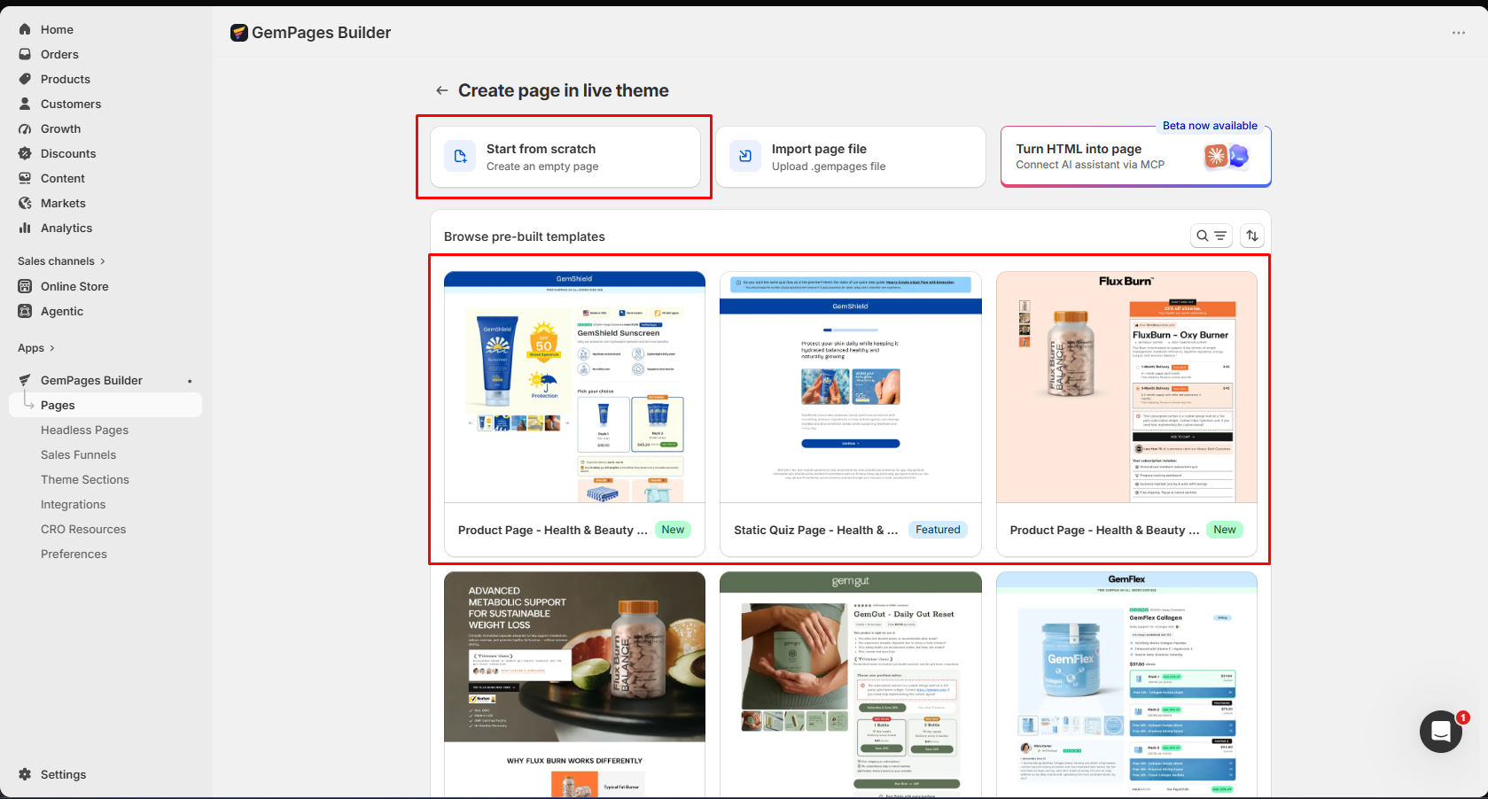This screenshot has height=799, width=1488.
Task: Open Orders page link
Action: (x=59, y=54)
